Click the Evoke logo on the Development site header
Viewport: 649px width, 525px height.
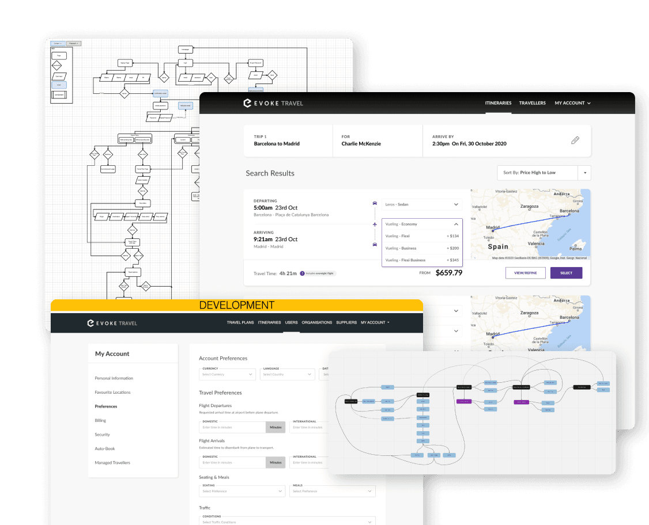pos(112,322)
